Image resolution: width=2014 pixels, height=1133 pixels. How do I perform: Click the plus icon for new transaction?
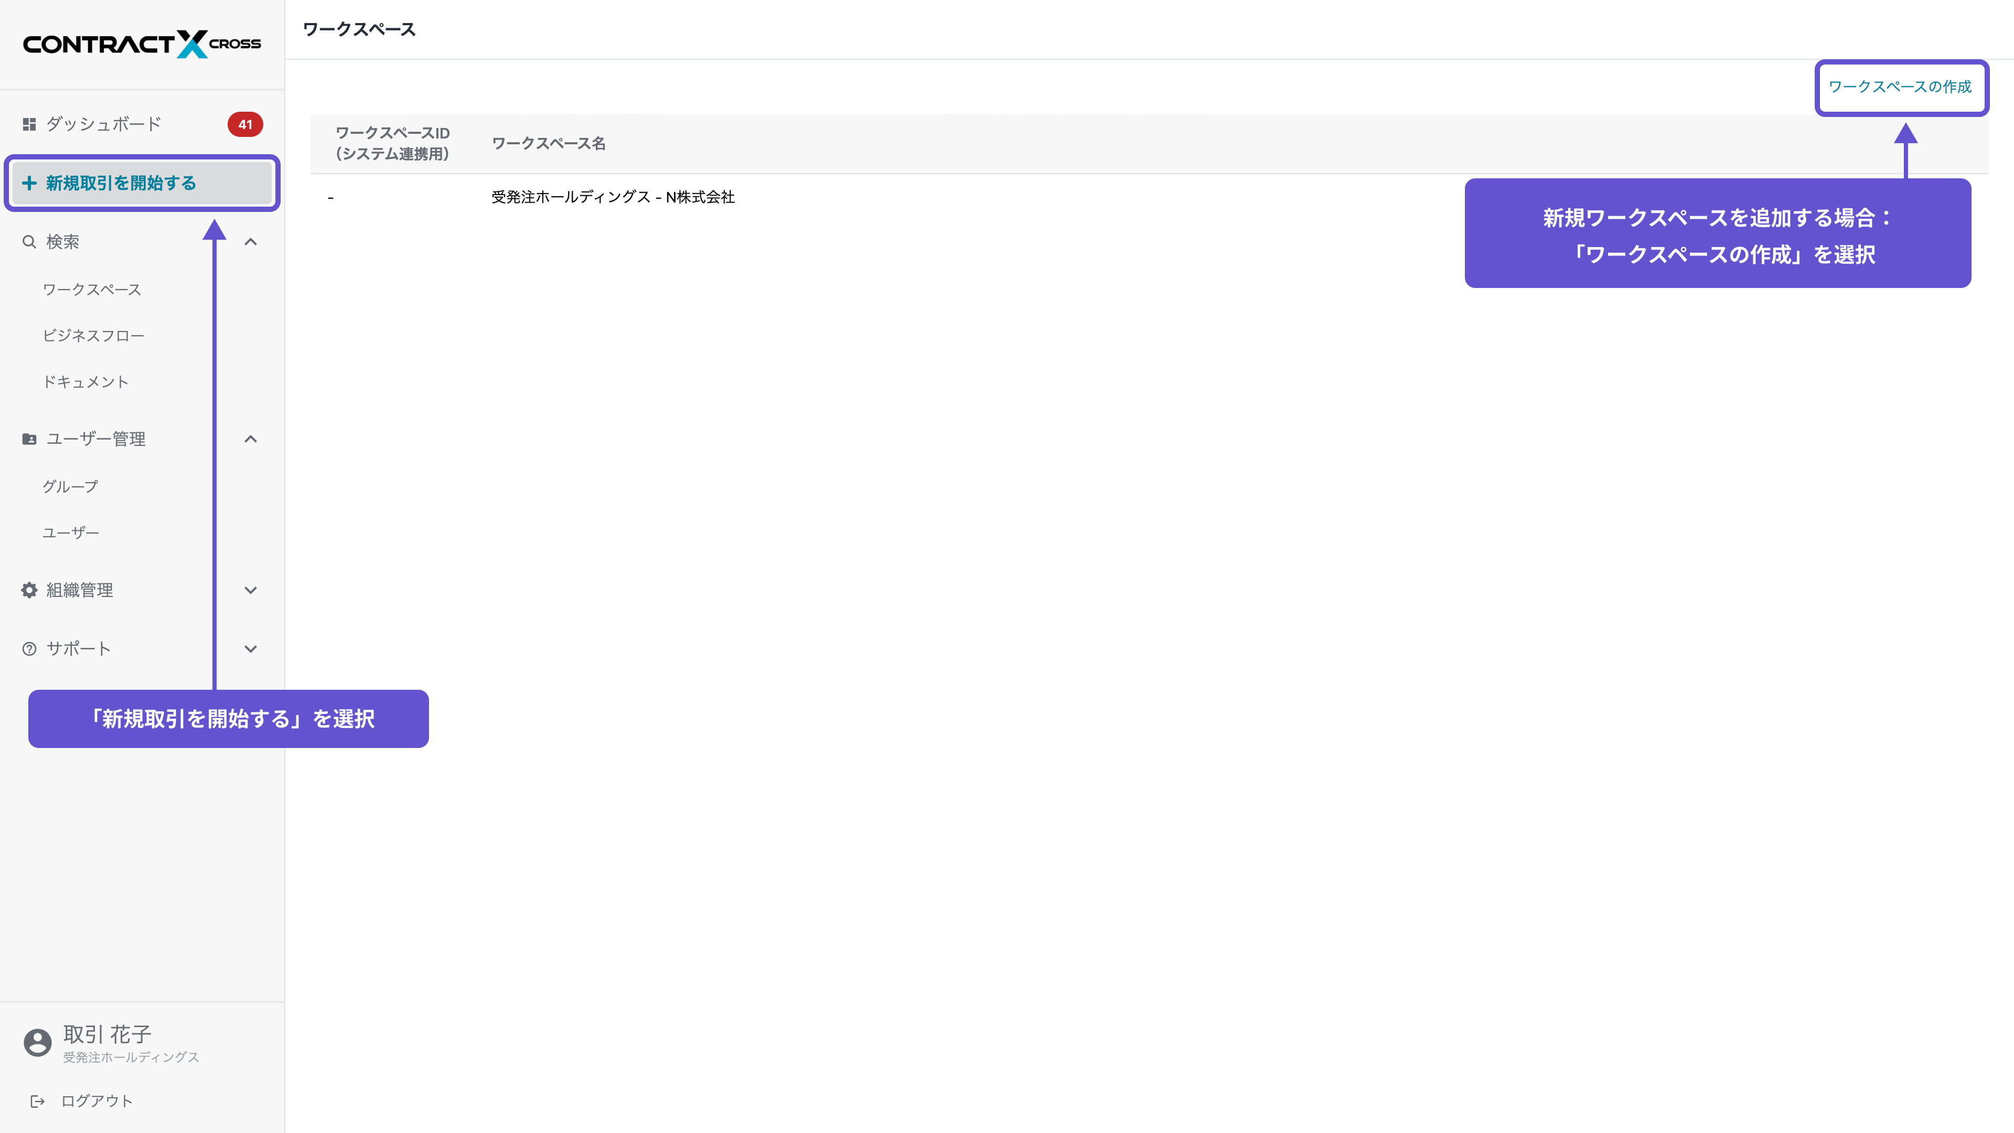pos(29,183)
